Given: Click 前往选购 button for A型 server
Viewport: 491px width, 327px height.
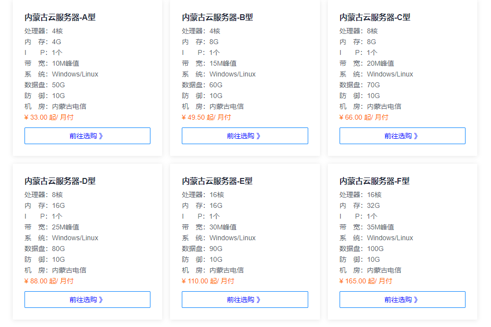Looking at the screenshot, I should click(87, 136).
